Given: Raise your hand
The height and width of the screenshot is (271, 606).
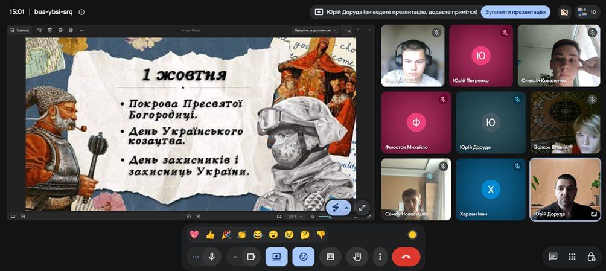Looking at the screenshot, I should pyautogui.click(x=357, y=257).
